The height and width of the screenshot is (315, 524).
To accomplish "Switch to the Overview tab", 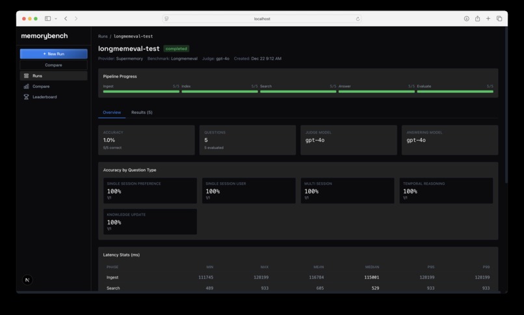I will point(112,113).
